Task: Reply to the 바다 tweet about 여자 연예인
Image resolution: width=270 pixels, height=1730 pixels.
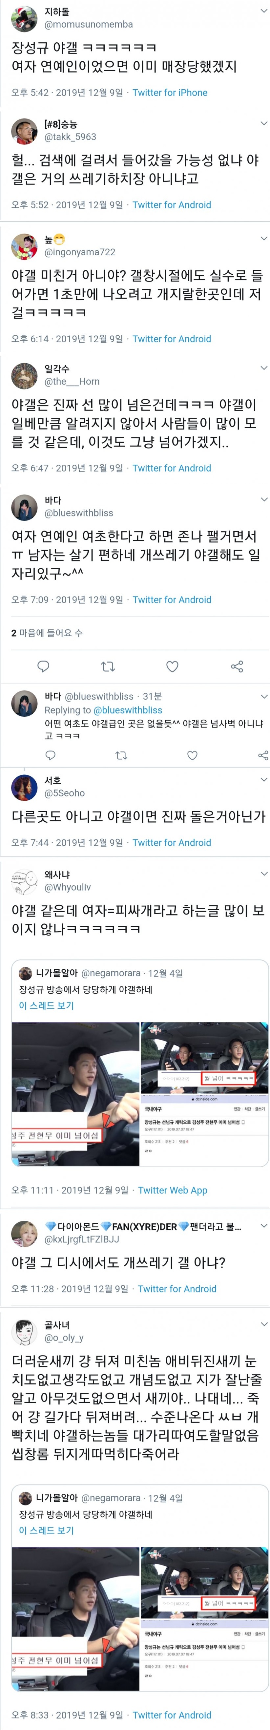Action: point(44,666)
